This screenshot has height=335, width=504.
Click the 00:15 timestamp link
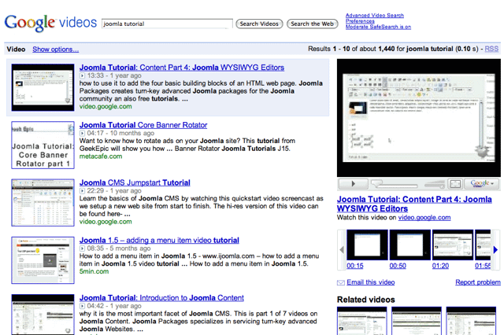355,266
